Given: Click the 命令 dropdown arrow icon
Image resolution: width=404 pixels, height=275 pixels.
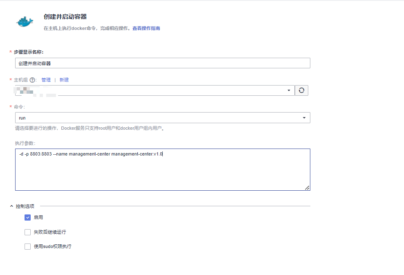Looking at the screenshot, I should [304, 117].
